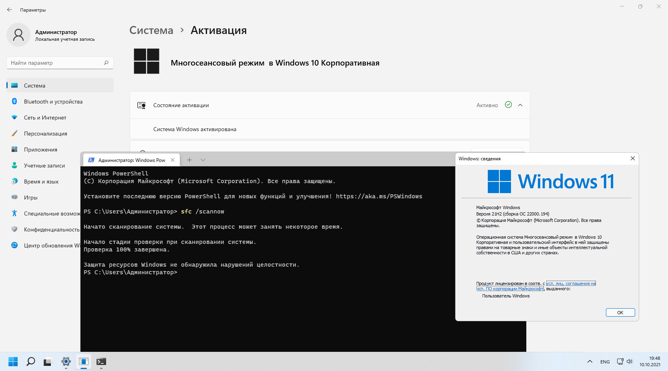
Task: Close the PowerShell terminal tab
Action: click(173, 160)
